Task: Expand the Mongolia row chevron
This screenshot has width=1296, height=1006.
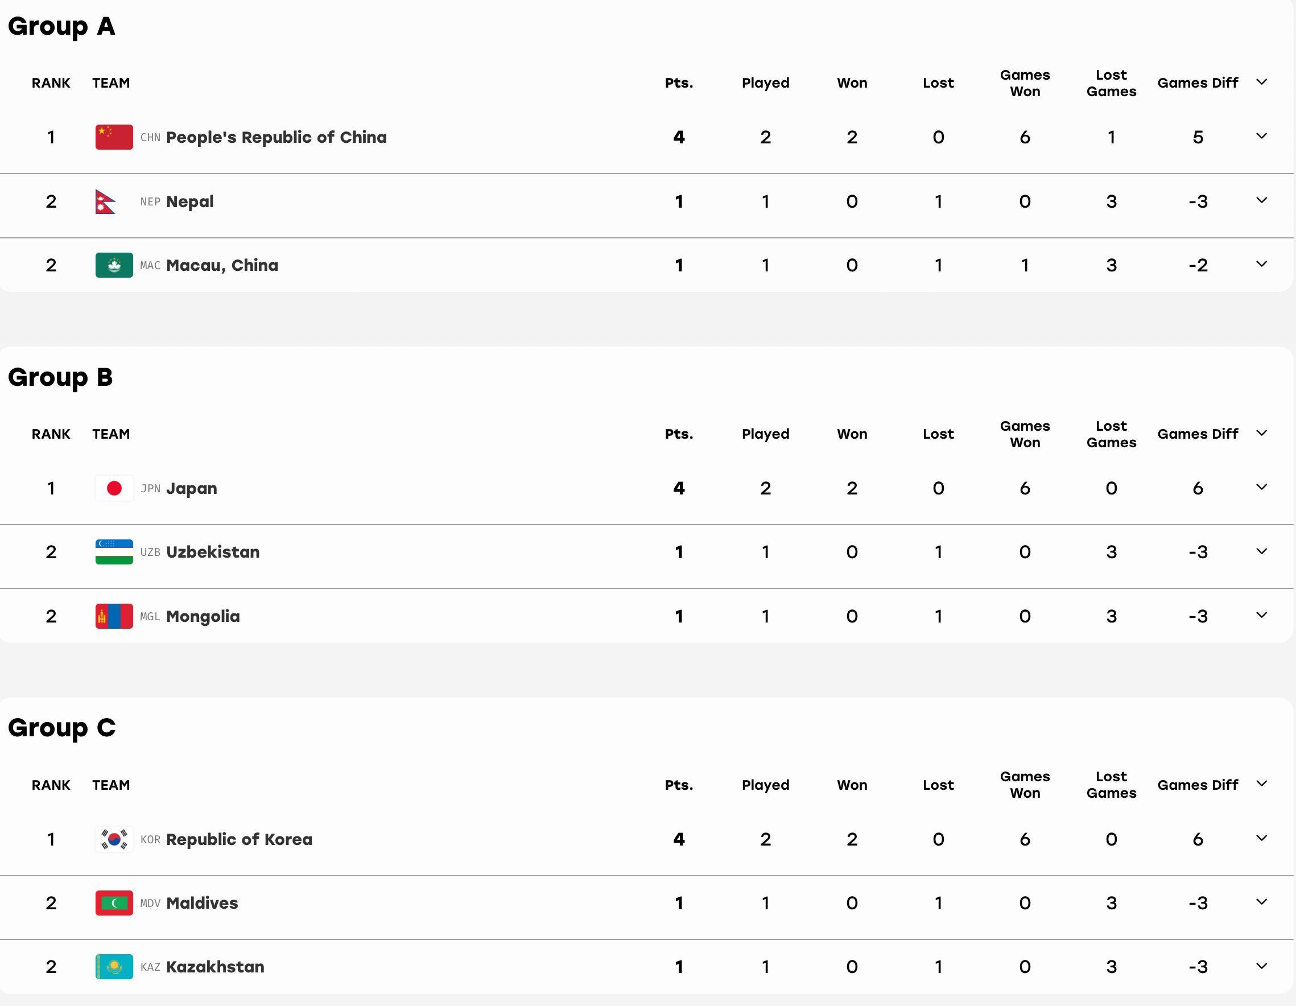Action: tap(1262, 615)
